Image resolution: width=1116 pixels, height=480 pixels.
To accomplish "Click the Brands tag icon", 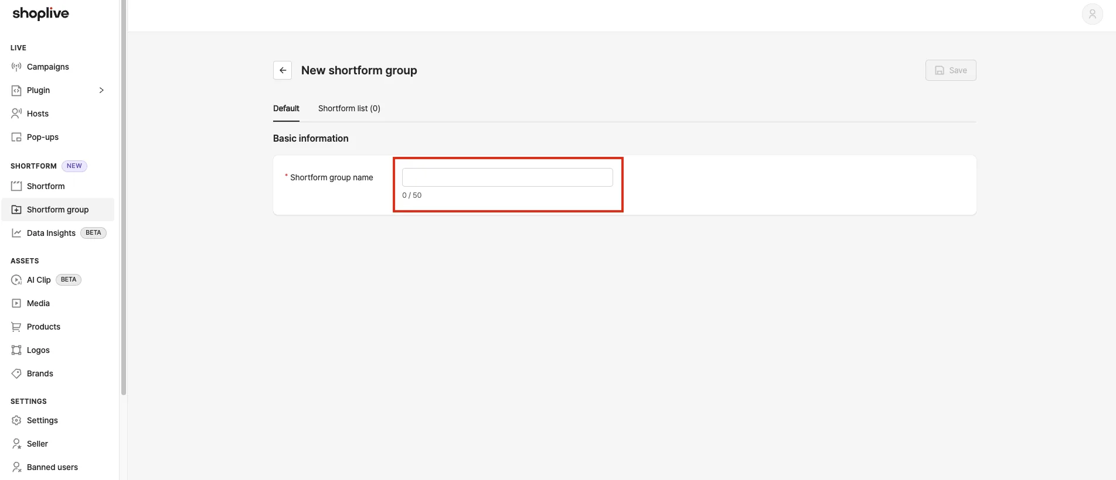I will 16,373.
